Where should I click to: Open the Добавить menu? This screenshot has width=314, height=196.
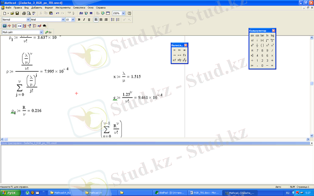[37, 7]
